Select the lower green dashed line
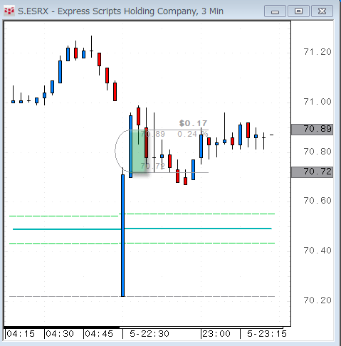Screen dimensions: 341x346 point(142,243)
